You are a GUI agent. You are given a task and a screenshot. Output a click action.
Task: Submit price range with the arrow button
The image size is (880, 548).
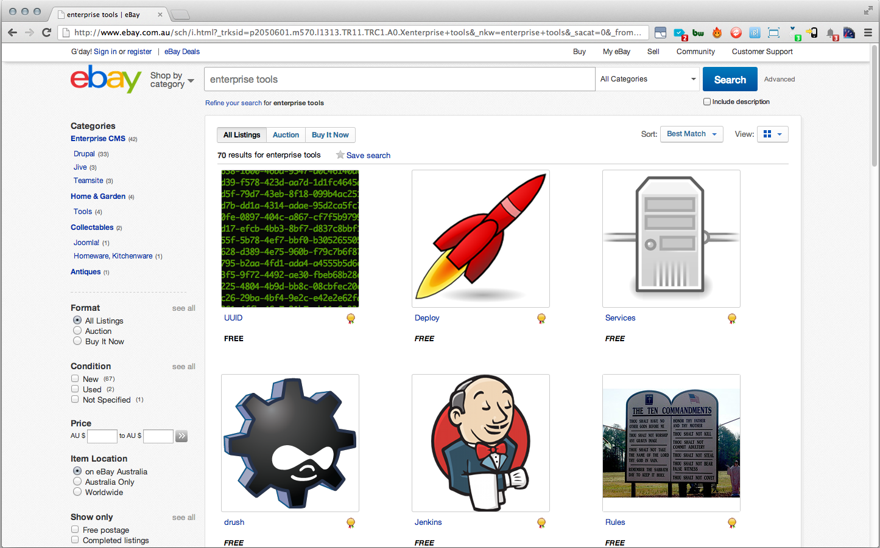(181, 436)
